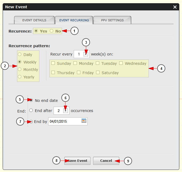
Task: Select the No end date option
Action: (x=31, y=100)
